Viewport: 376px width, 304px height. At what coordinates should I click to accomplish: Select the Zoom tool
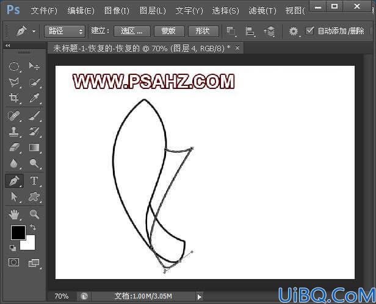[x=34, y=214]
